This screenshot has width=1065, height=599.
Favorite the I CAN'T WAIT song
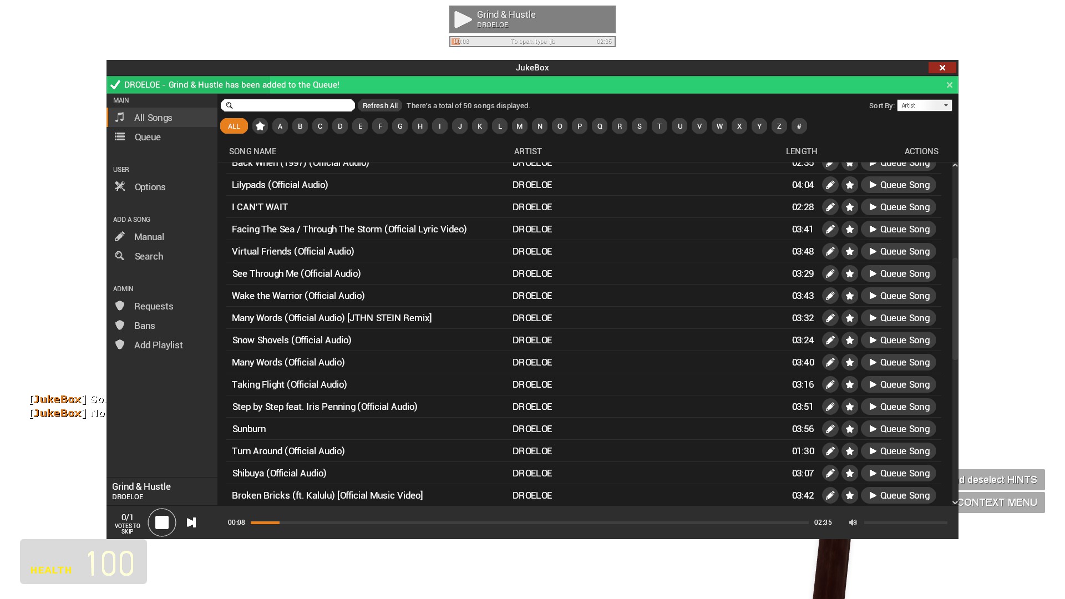(850, 207)
